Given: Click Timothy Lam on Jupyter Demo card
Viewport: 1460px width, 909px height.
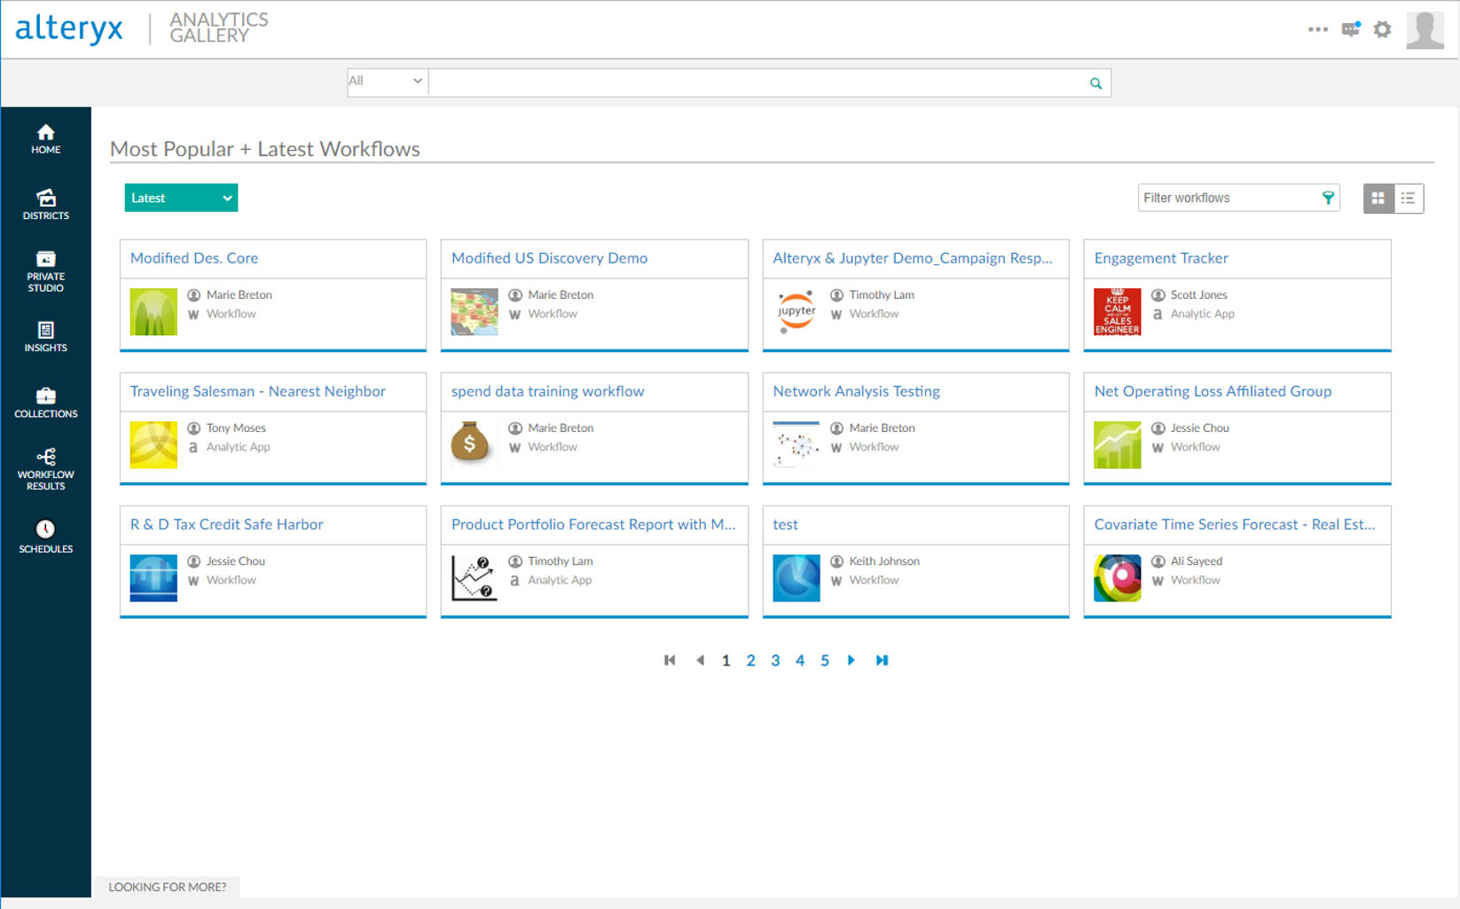Looking at the screenshot, I should tap(882, 294).
